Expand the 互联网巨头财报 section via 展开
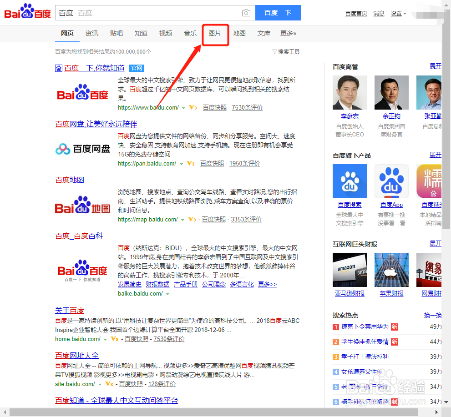451x417 pixels. (435, 244)
